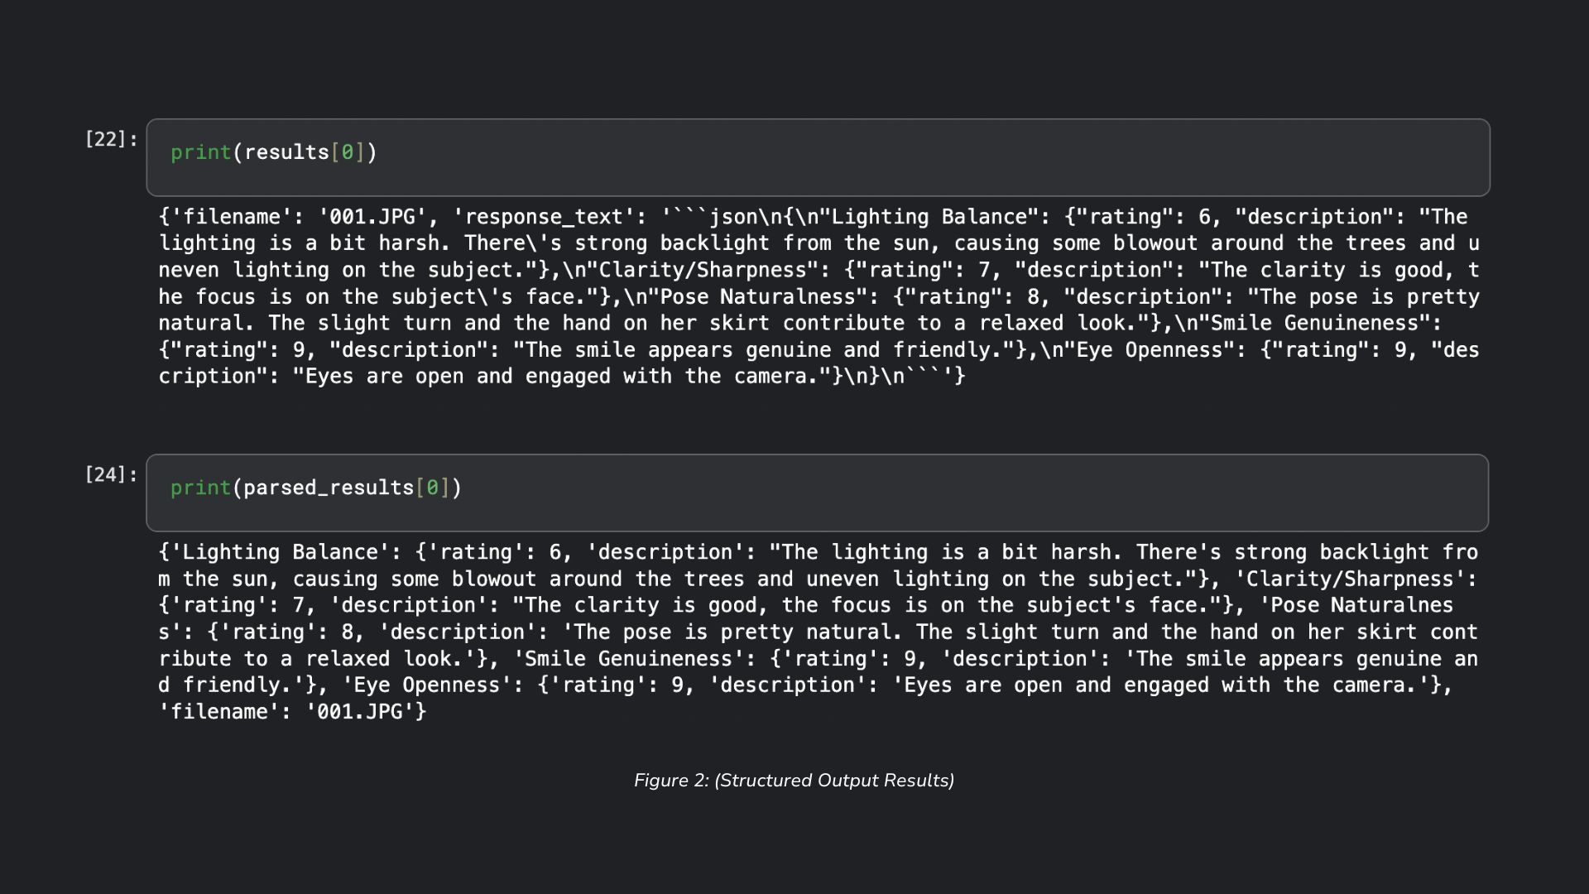Click the [22] cell execution prompt
The height and width of the screenshot is (894, 1589).
coord(111,139)
